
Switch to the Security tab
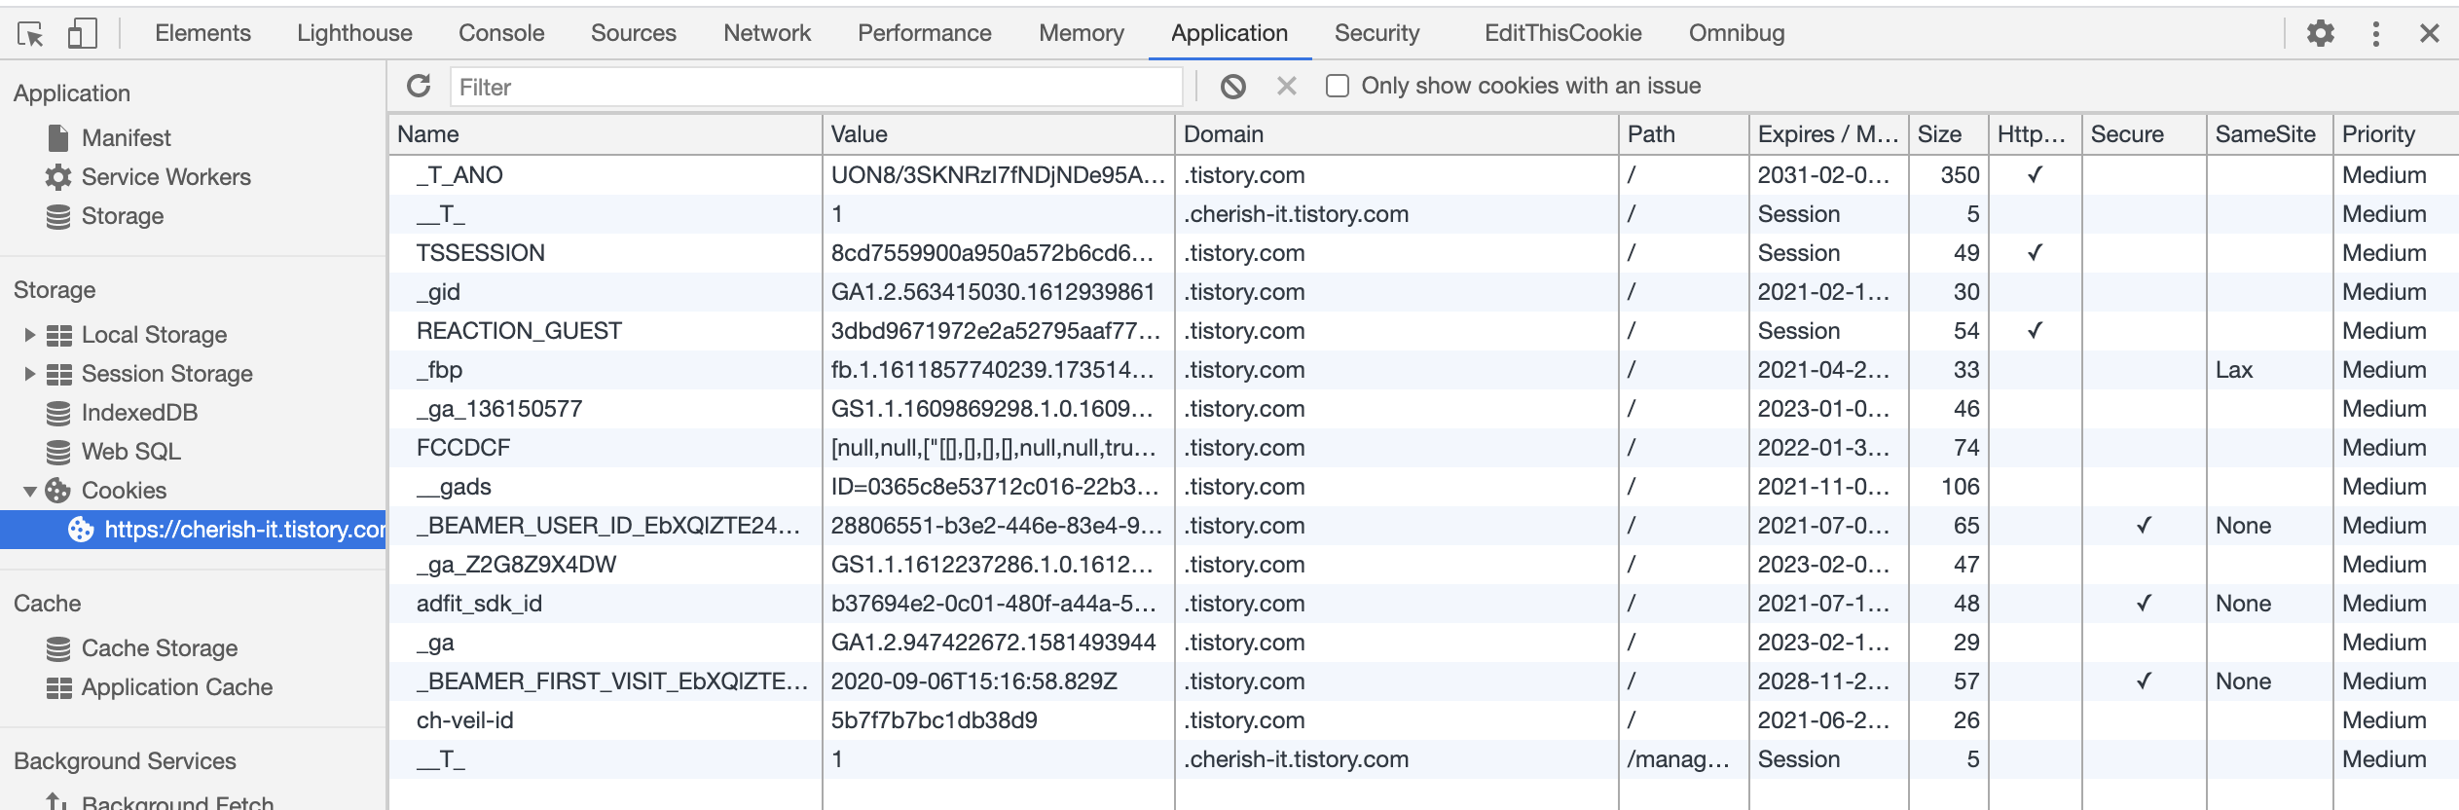tap(1376, 33)
